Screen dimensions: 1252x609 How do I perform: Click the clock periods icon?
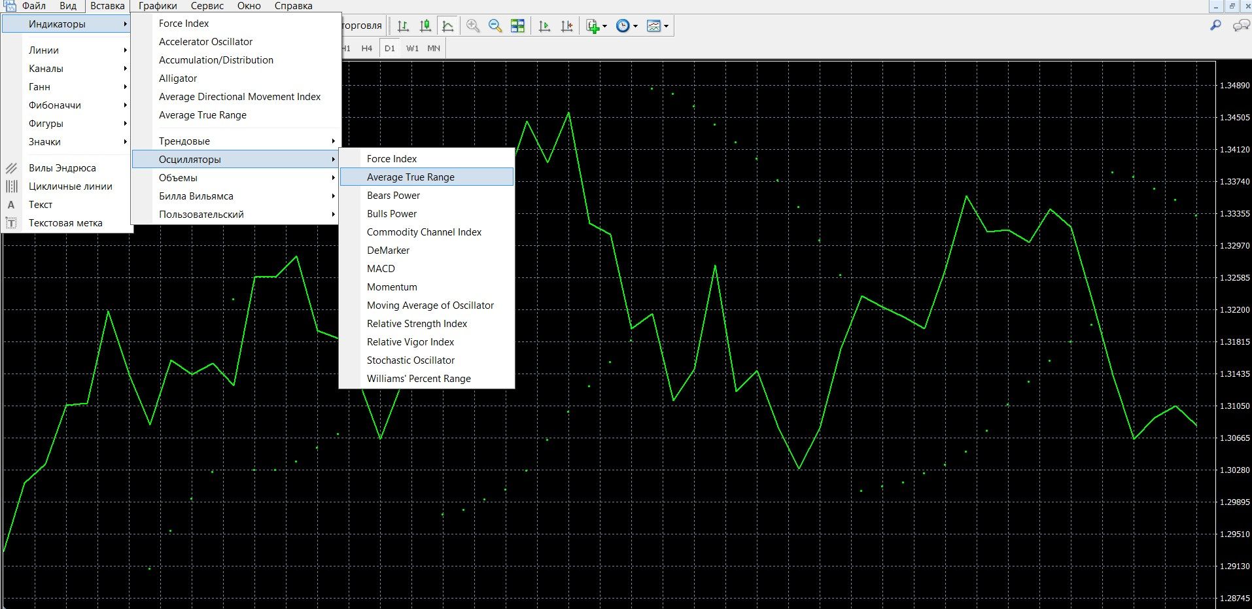[x=623, y=26]
